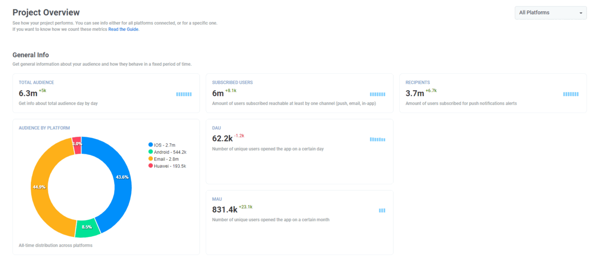Click the Read the Guide link

pos(124,29)
